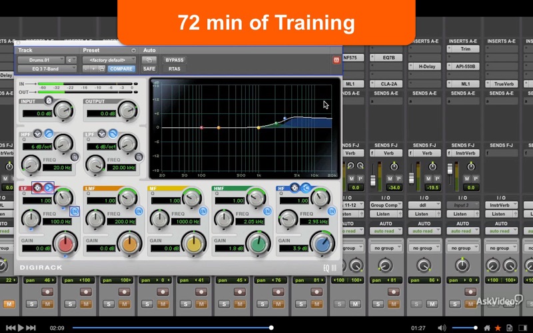Toggle the LPF band IN button
This screenshot has width=533, height=333.
pos(139,157)
